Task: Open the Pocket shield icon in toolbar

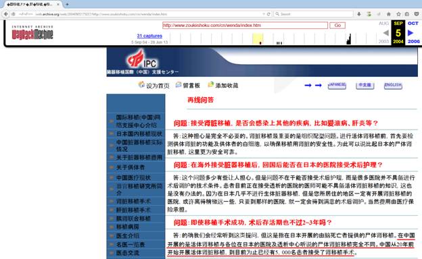Action: 417,14
